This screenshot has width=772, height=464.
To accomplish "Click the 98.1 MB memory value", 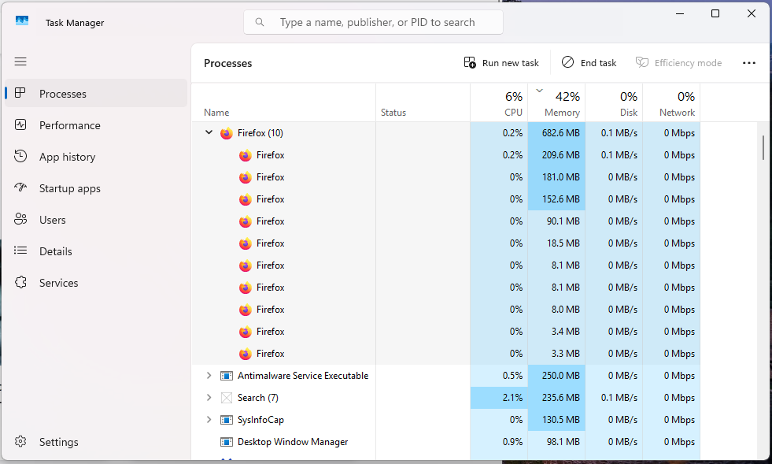I will [x=563, y=442].
